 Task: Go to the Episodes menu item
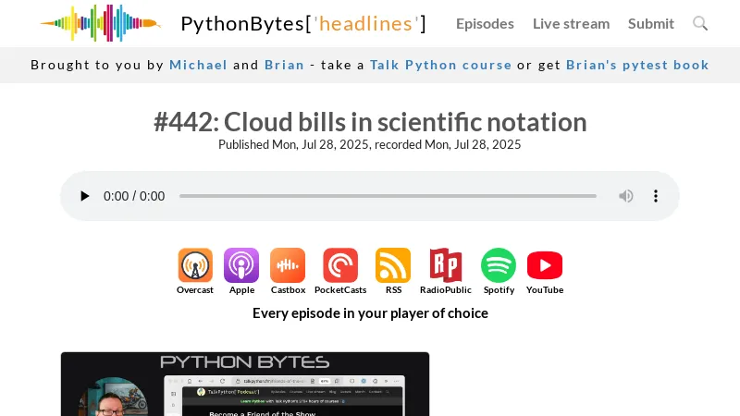(485, 23)
